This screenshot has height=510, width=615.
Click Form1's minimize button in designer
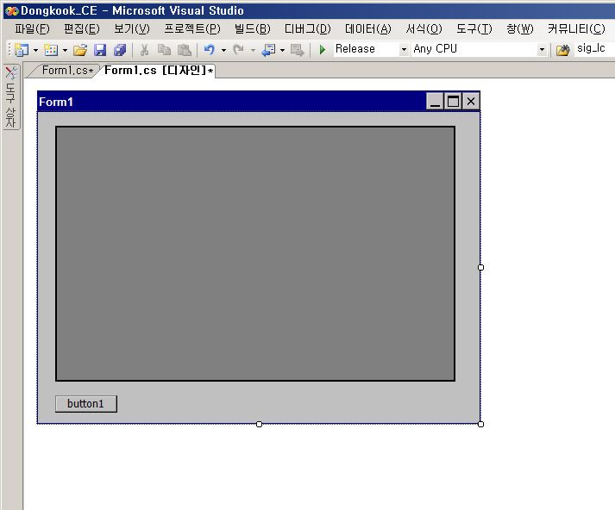coord(435,102)
